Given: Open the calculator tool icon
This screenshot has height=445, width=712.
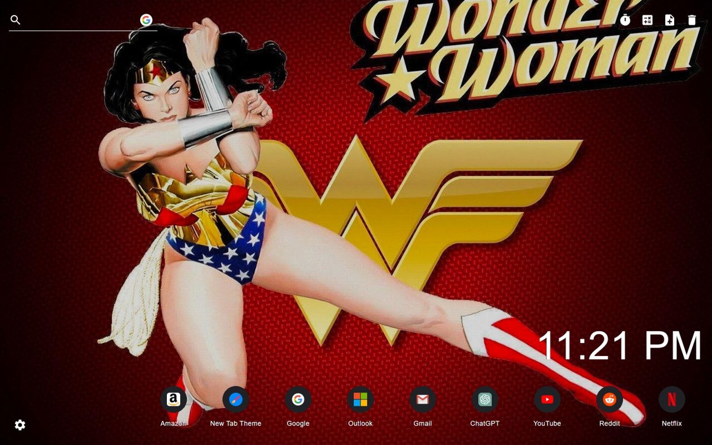Looking at the screenshot, I should click(647, 20).
